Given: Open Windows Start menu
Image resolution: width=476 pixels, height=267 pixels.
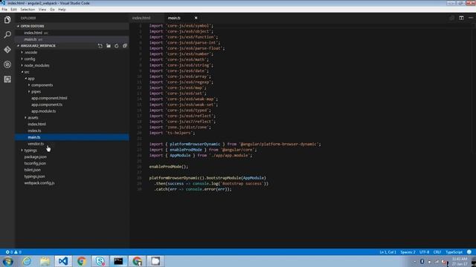Looking at the screenshot, I should tap(7, 261).
